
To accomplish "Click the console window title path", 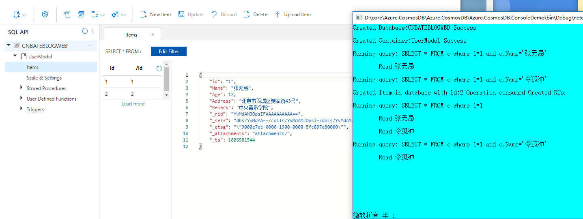I will (x=473, y=17).
